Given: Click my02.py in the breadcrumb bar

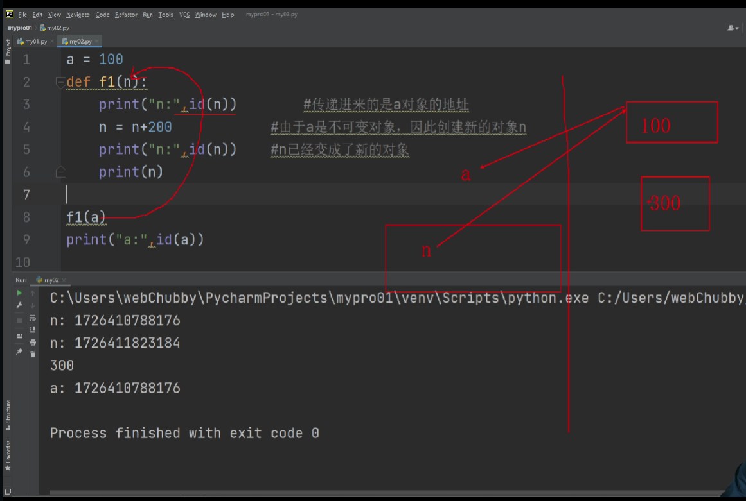Looking at the screenshot, I should coord(54,28).
